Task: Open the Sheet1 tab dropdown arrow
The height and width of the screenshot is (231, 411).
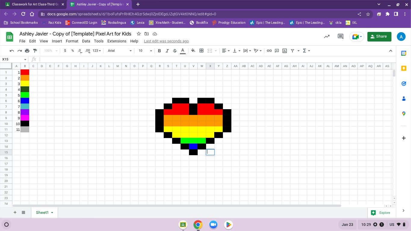Action: click(52, 213)
